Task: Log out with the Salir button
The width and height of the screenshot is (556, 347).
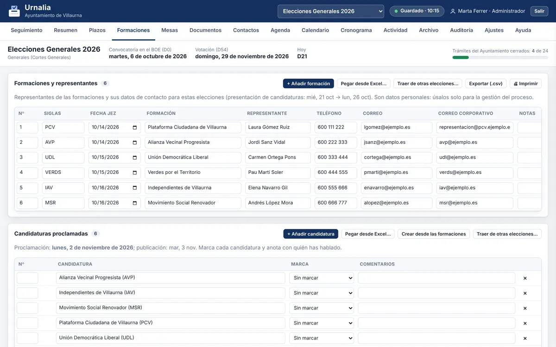Action: (539, 11)
